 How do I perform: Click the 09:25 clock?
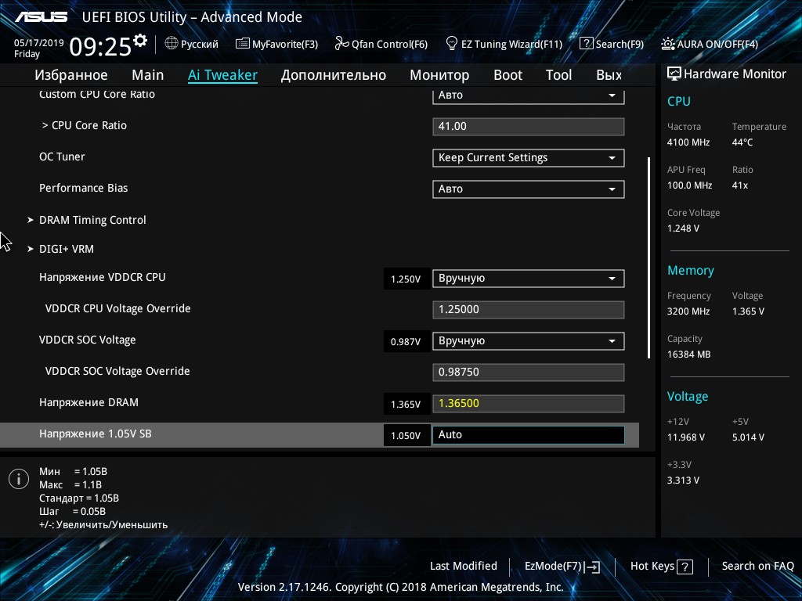pos(100,47)
